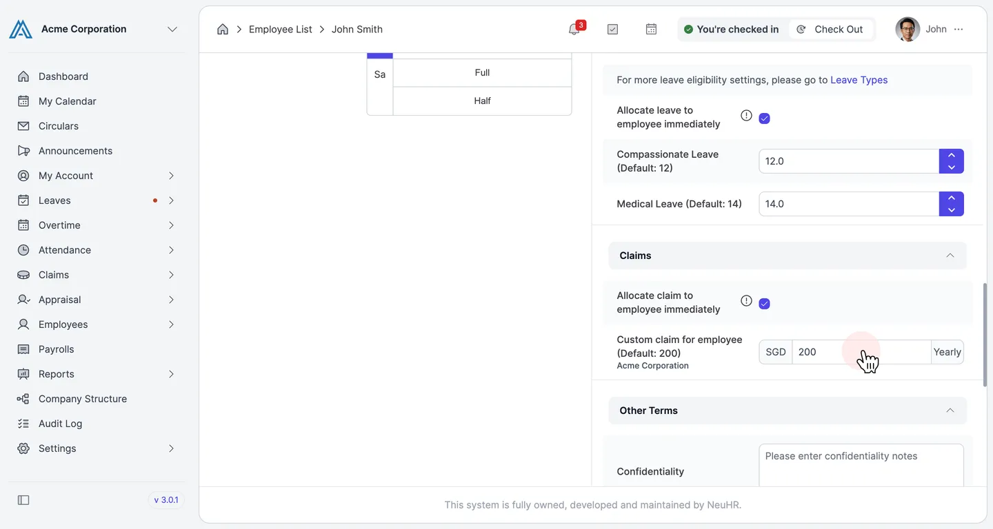Click the form panel vertical scrollbar
Screen dimensions: 993x529
click(985, 335)
